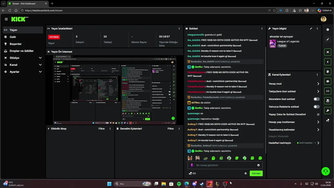Screen dimensions: 334x188
Task: Click the chat panel vertical scrollbar
Action: point(266,100)
